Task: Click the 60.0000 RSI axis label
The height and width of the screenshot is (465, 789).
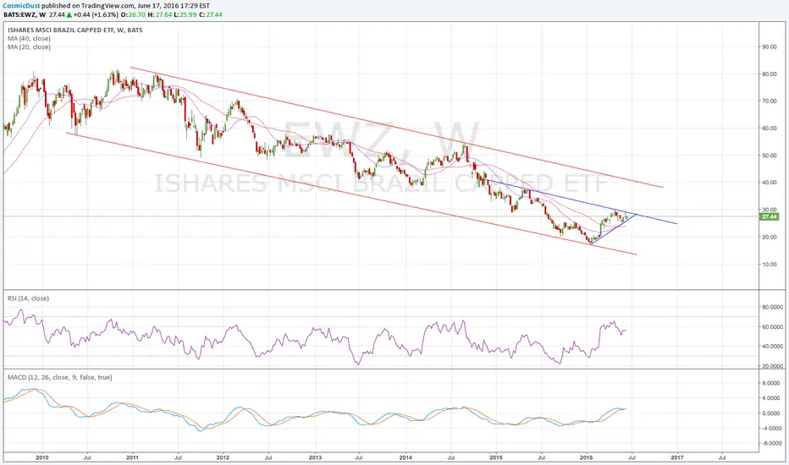Action: click(x=772, y=327)
